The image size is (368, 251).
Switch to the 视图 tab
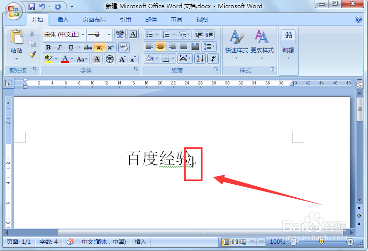pyautogui.click(x=202, y=19)
